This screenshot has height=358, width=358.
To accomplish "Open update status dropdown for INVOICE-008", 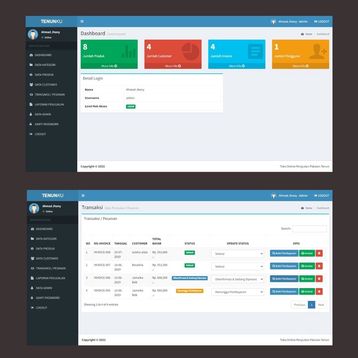I will (237, 254).
